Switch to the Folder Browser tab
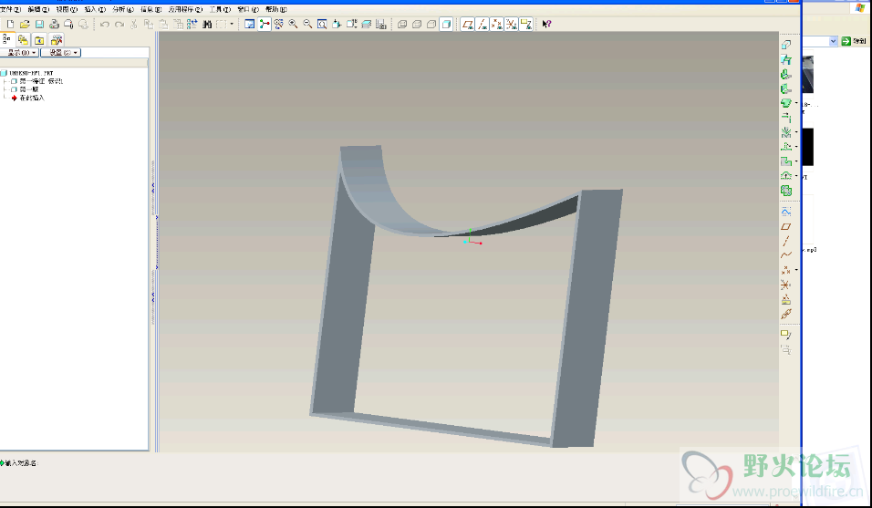 23,40
